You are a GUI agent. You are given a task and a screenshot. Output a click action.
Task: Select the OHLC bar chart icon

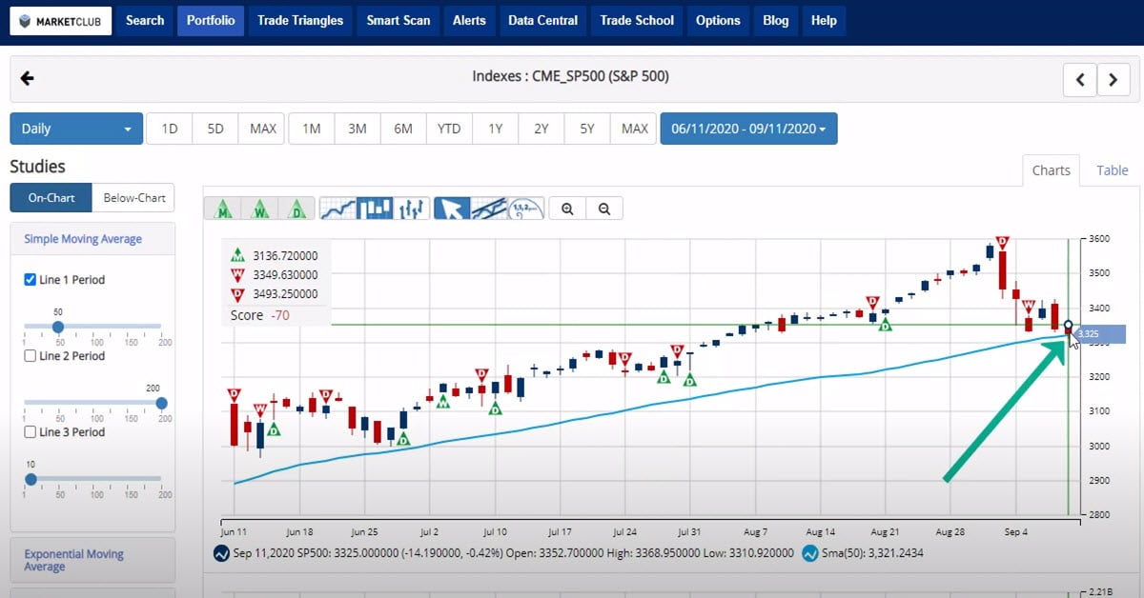tap(412, 209)
